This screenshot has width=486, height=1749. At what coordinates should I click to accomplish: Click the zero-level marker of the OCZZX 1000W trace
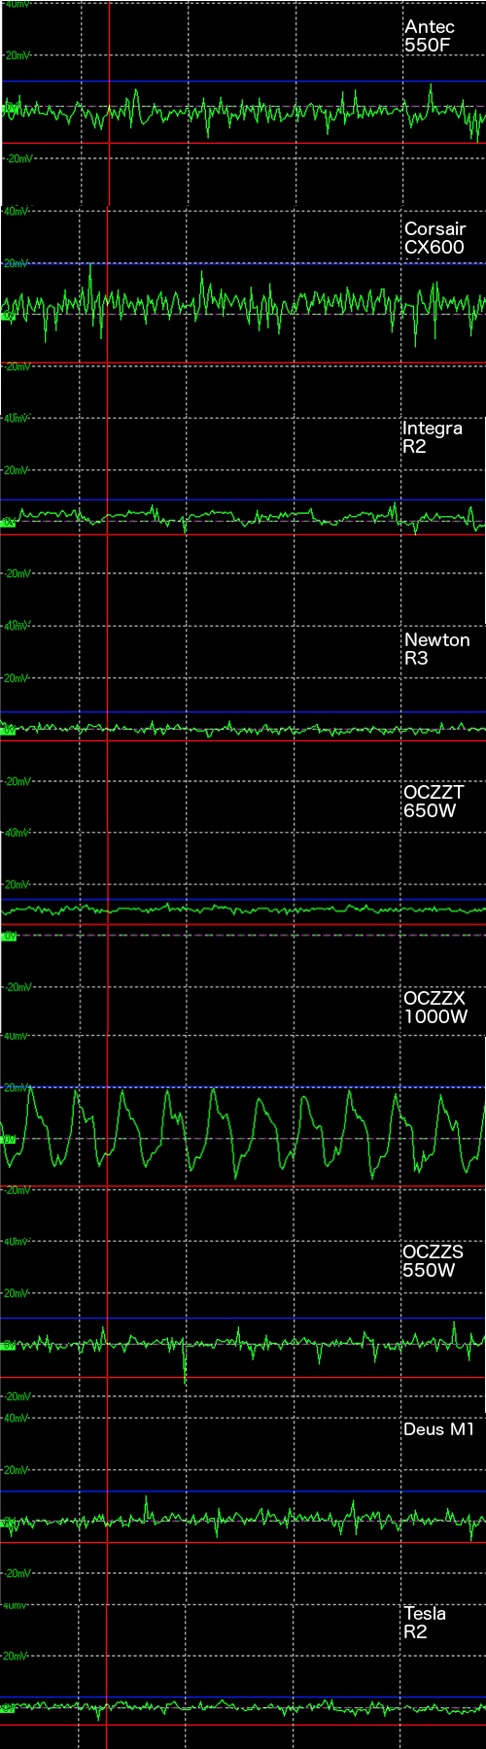click(9, 1138)
